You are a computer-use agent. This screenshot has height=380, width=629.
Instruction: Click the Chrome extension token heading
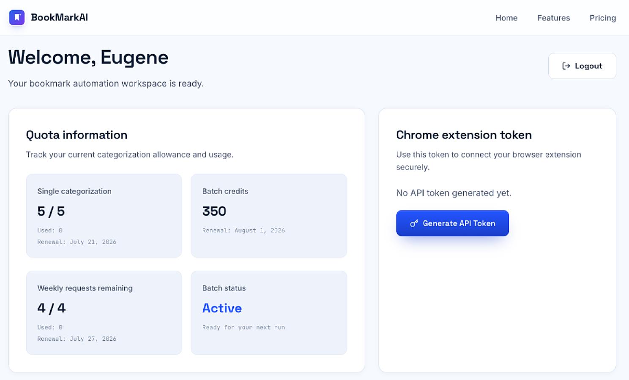click(x=464, y=135)
